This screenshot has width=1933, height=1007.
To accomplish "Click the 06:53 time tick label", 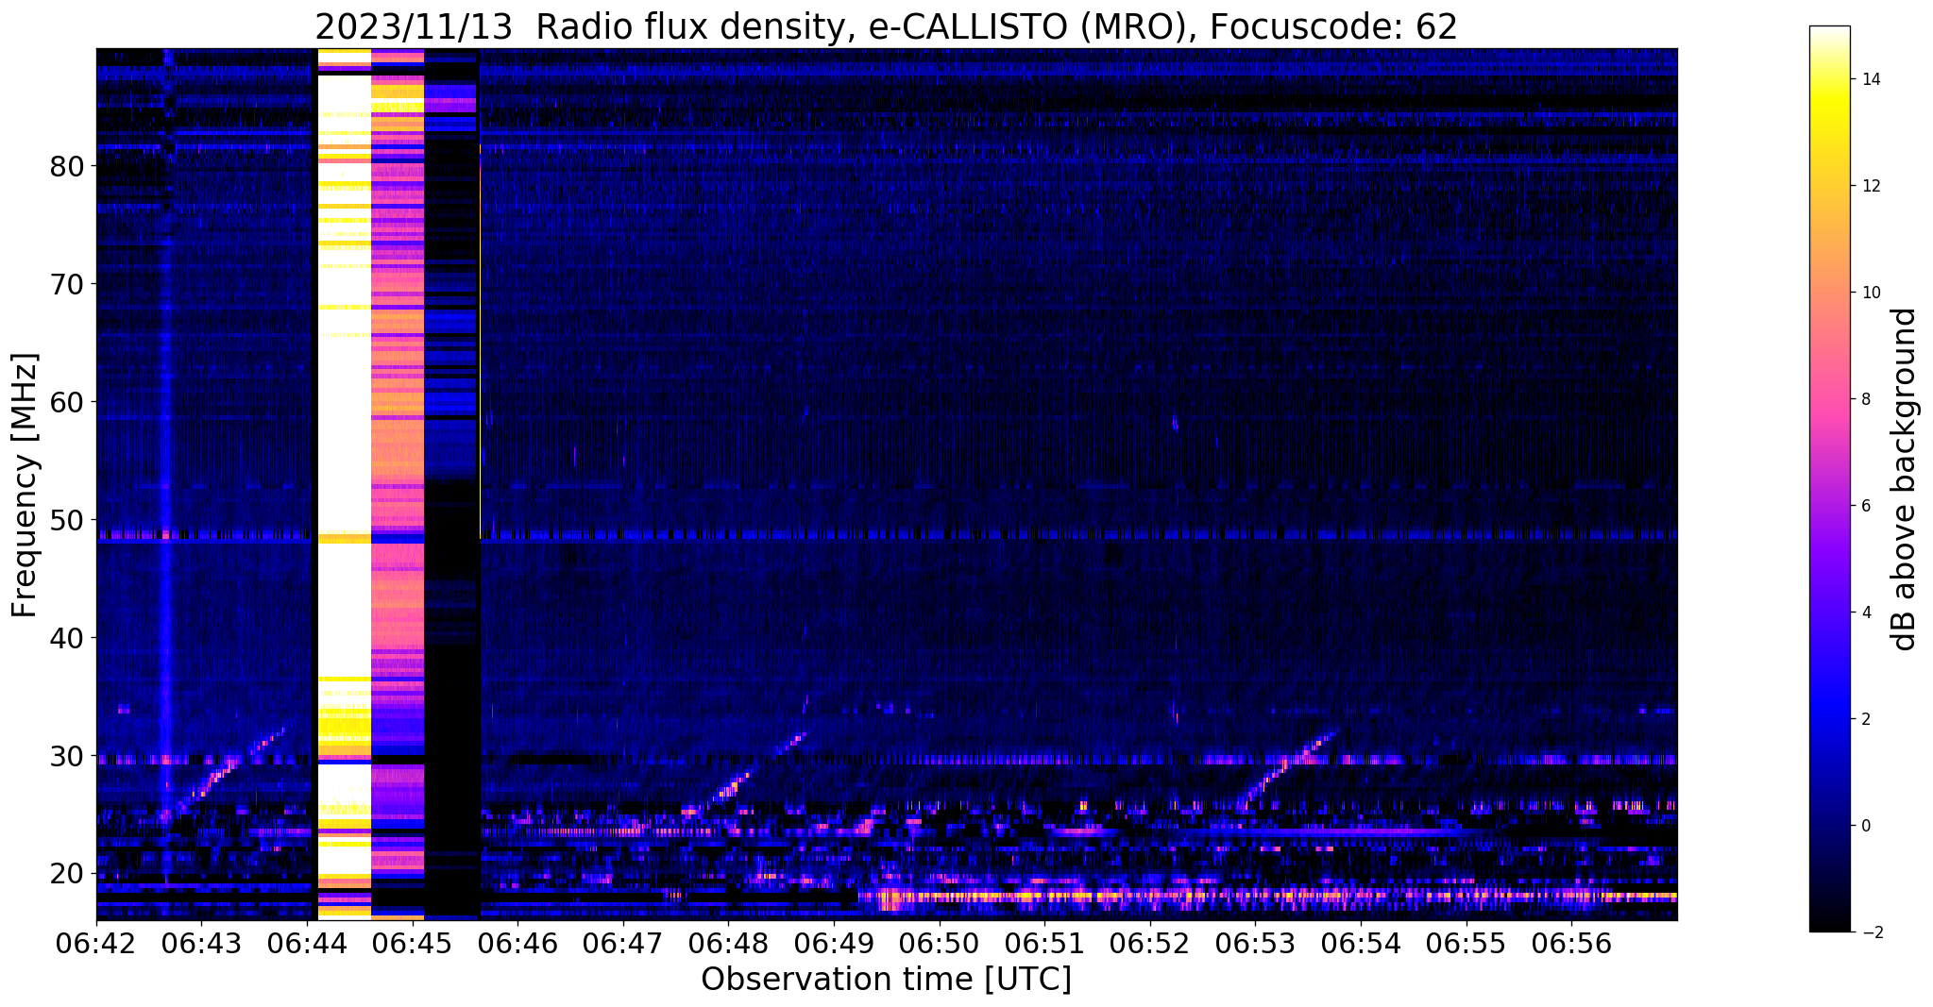I will click(x=1255, y=943).
